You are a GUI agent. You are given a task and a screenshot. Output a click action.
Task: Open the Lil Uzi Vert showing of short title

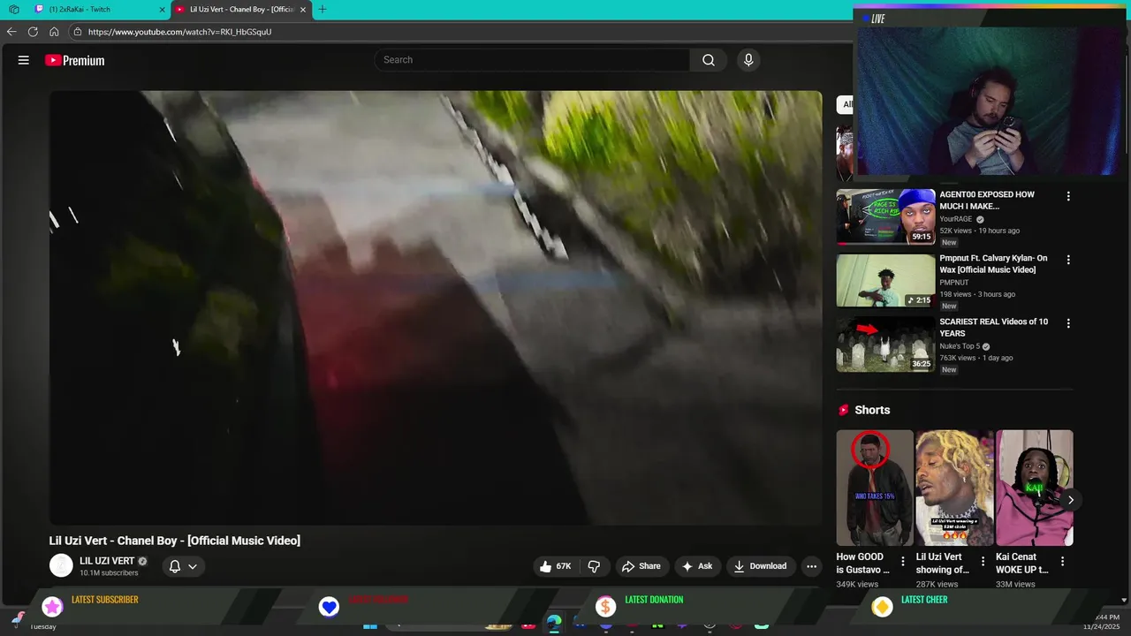tap(943, 564)
